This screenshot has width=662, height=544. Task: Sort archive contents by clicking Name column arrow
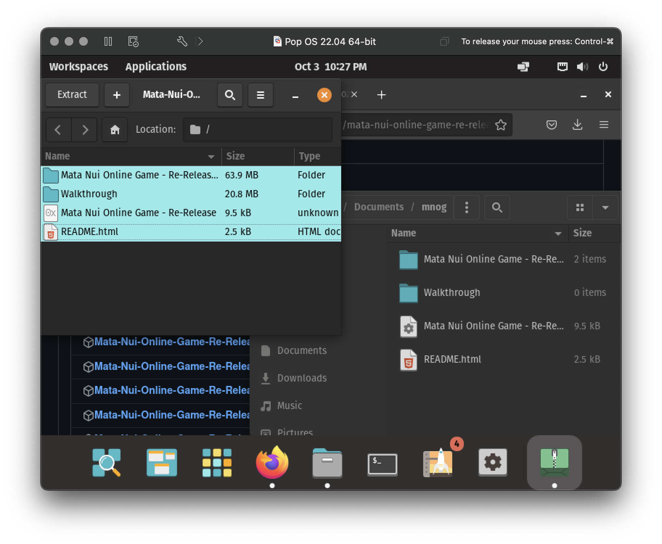click(x=212, y=156)
